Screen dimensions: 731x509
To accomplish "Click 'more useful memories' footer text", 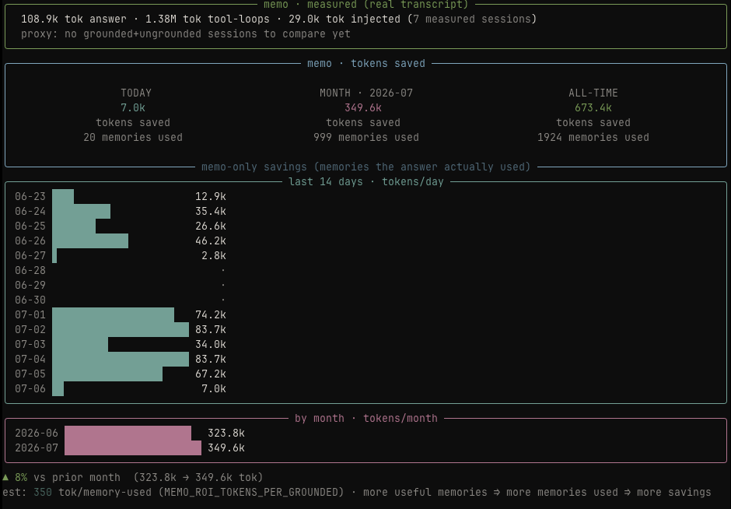I will tap(425, 493).
